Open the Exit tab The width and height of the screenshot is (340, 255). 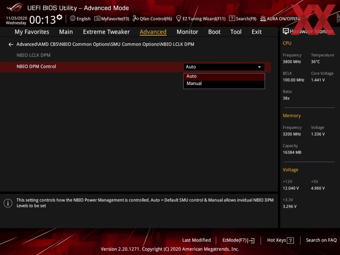256,32
